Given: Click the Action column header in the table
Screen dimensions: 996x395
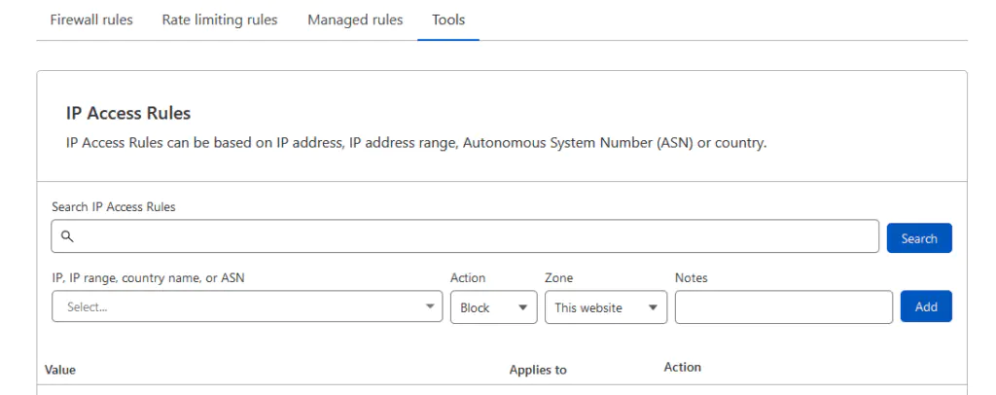Looking at the screenshot, I should [x=682, y=367].
